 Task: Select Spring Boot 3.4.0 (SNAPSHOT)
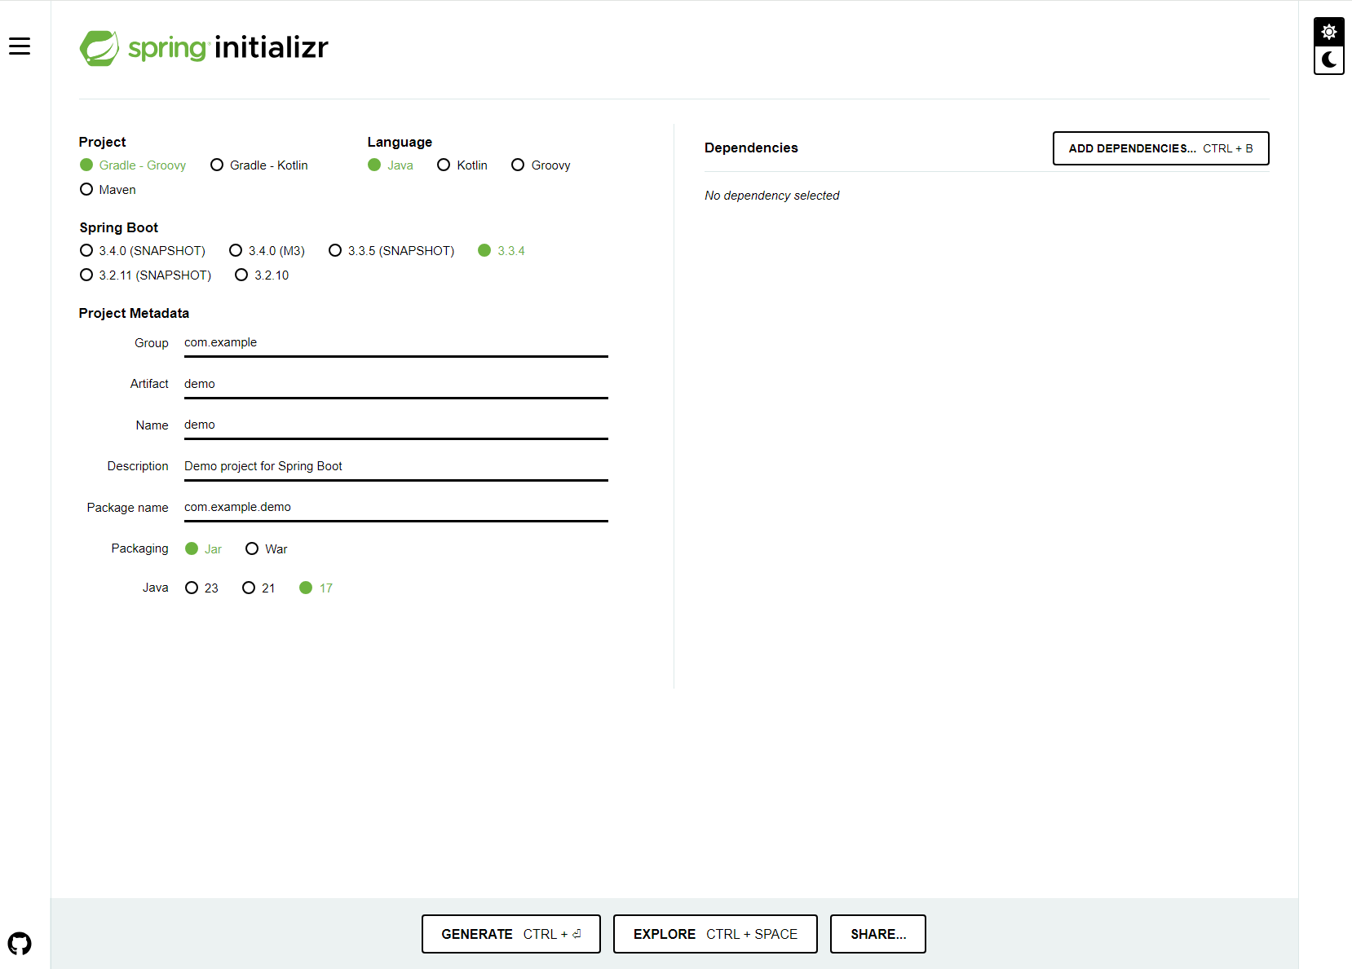(x=143, y=251)
